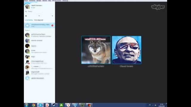Open the tank game taskbar icon
The width and height of the screenshot is (191, 107).
82,105
